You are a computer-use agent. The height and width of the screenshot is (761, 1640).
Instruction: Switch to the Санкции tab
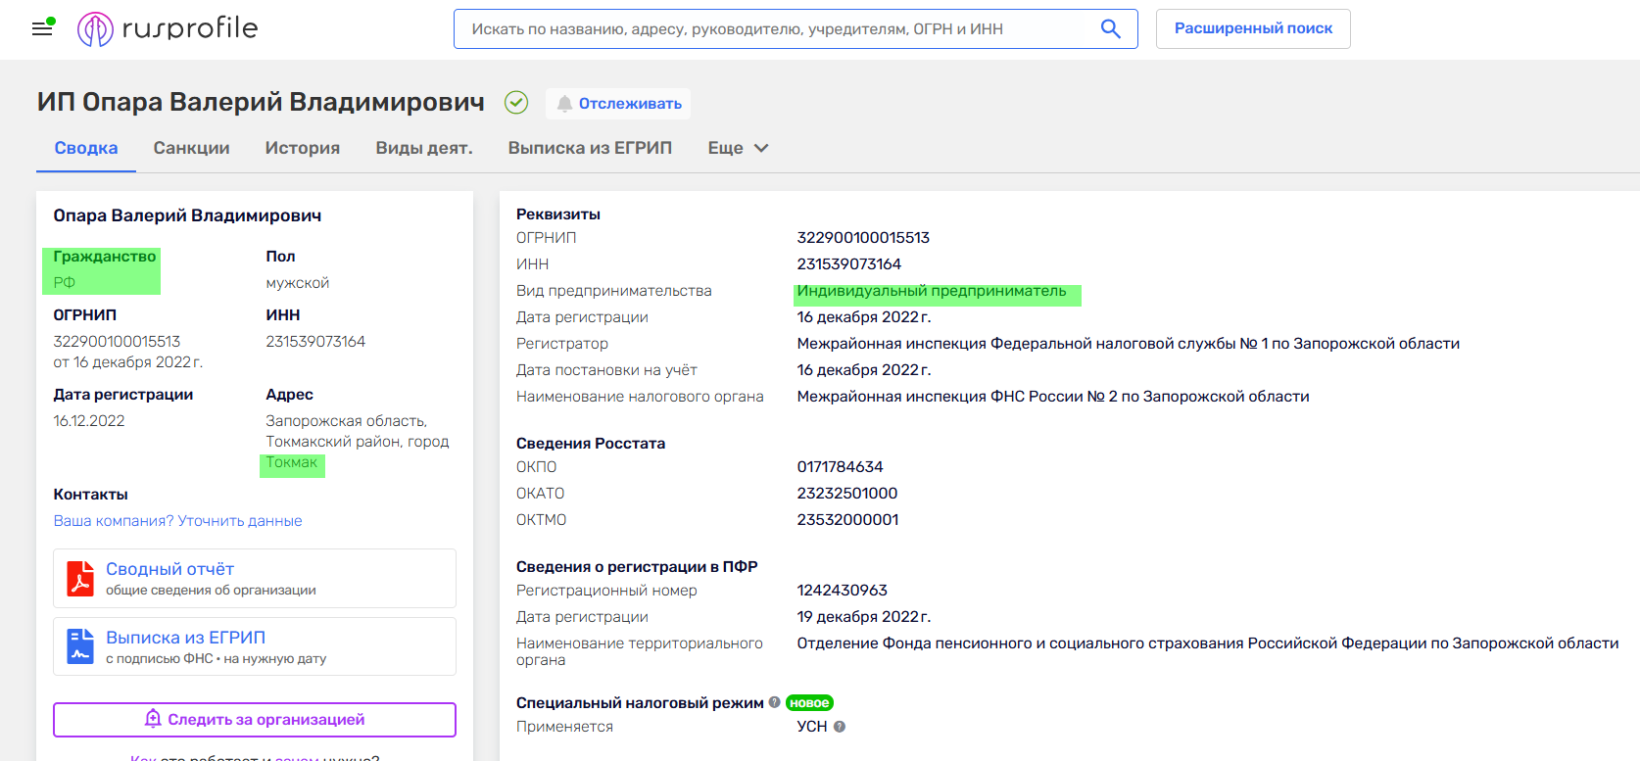point(191,148)
